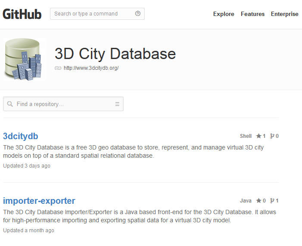The image size is (302, 246).
Task: Open the 3dcitydb repository
Action: click(x=21, y=136)
